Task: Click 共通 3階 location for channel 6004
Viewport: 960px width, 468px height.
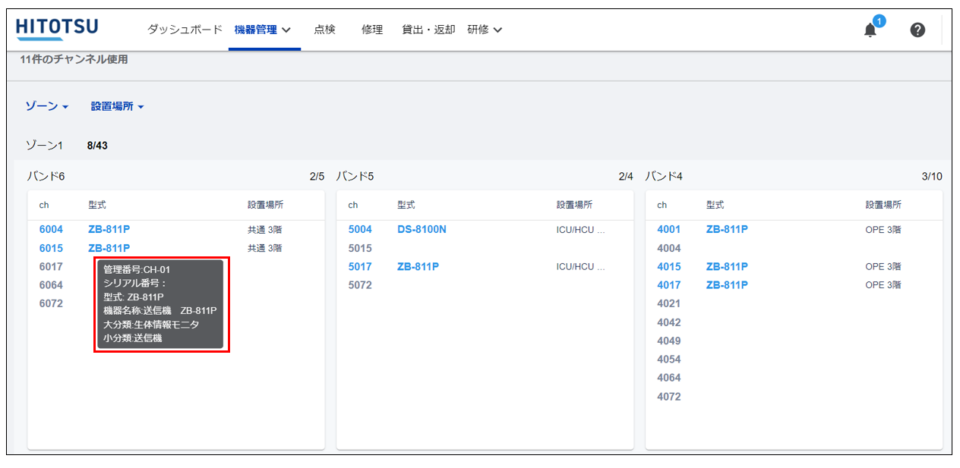Action: coord(265,229)
